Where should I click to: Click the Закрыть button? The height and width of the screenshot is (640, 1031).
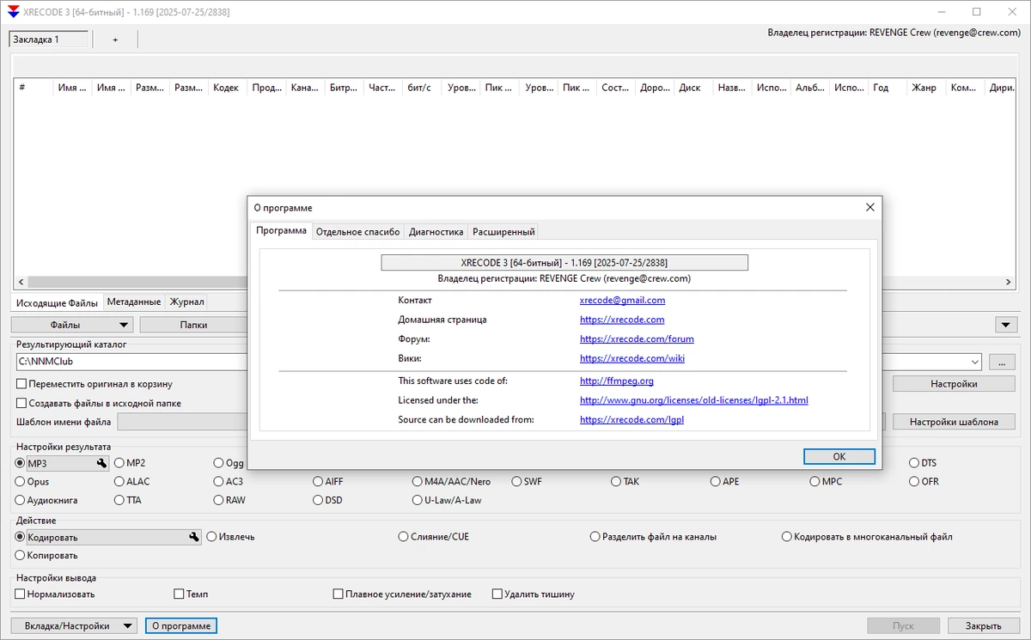[983, 626]
